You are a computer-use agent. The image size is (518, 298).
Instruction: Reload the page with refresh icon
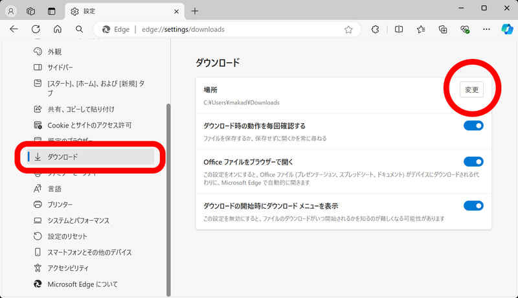tap(36, 29)
